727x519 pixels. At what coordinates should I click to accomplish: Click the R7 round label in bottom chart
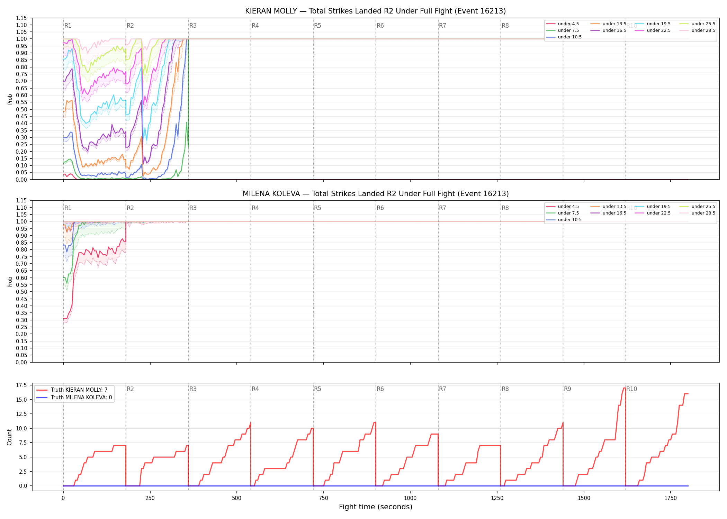[x=442, y=389]
